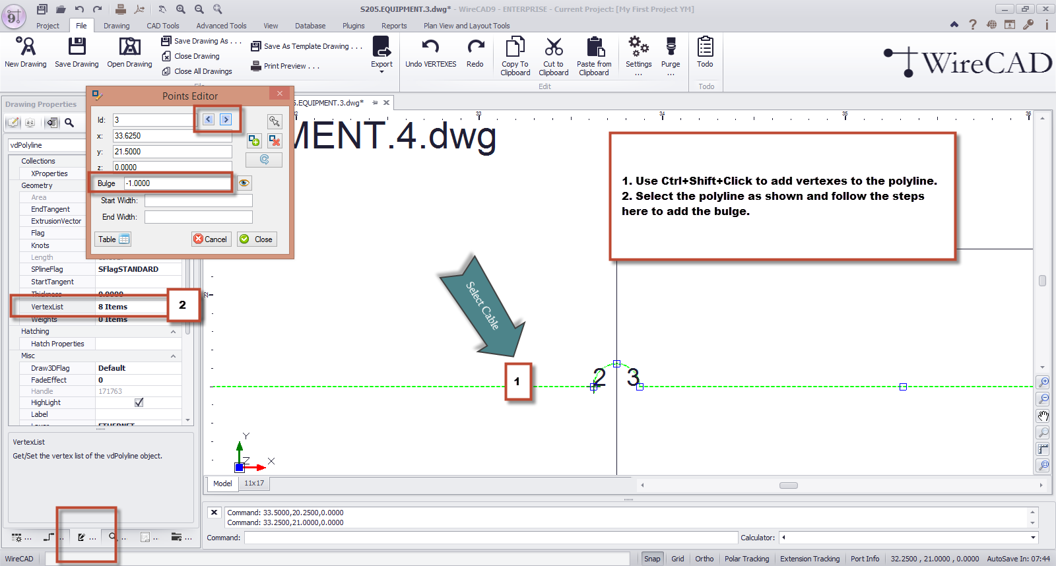Click the Command input field
The width and height of the screenshot is (1056, 566).
(x=490, y=538)
